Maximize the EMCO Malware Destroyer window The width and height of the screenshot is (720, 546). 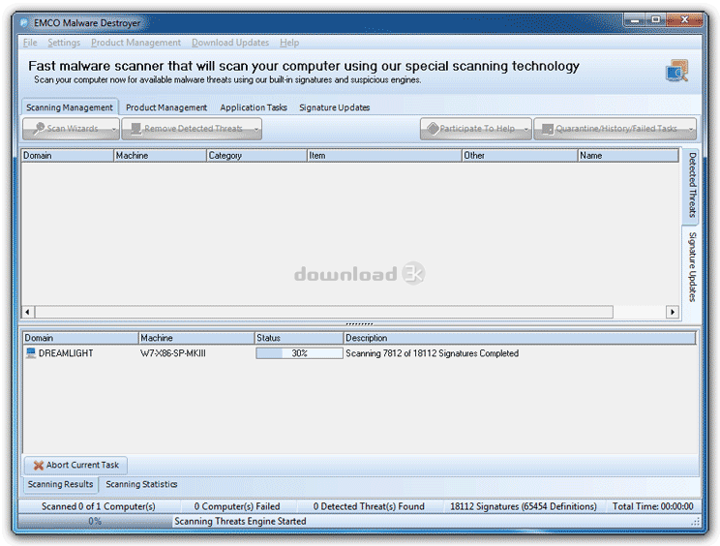coord(656,19)
